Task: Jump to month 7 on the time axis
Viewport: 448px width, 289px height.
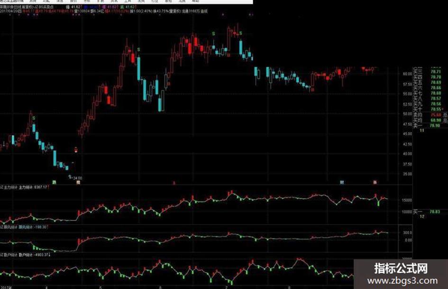Action: click(x=227, y=287)
